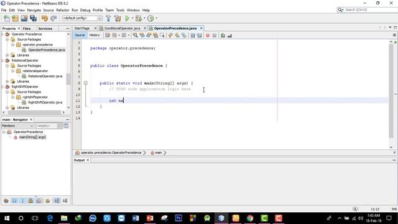The height and width of the screenshot is (224, 398).
Task: Collapse OperatorPrecedence node in Navigator
Action: [4, 132]
